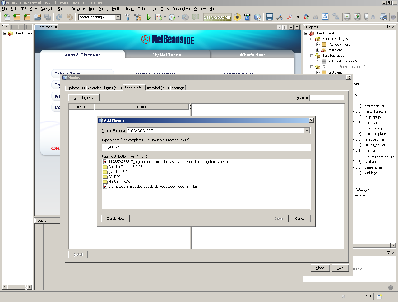Select the My NetBeans start page tab
Screen dimensions: 398x302
167,55
